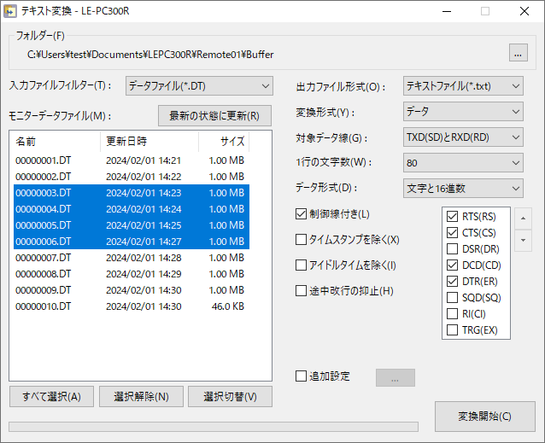Click the folder browse button (...)
This screenshot has height=443, width=545.
[518, 54]
